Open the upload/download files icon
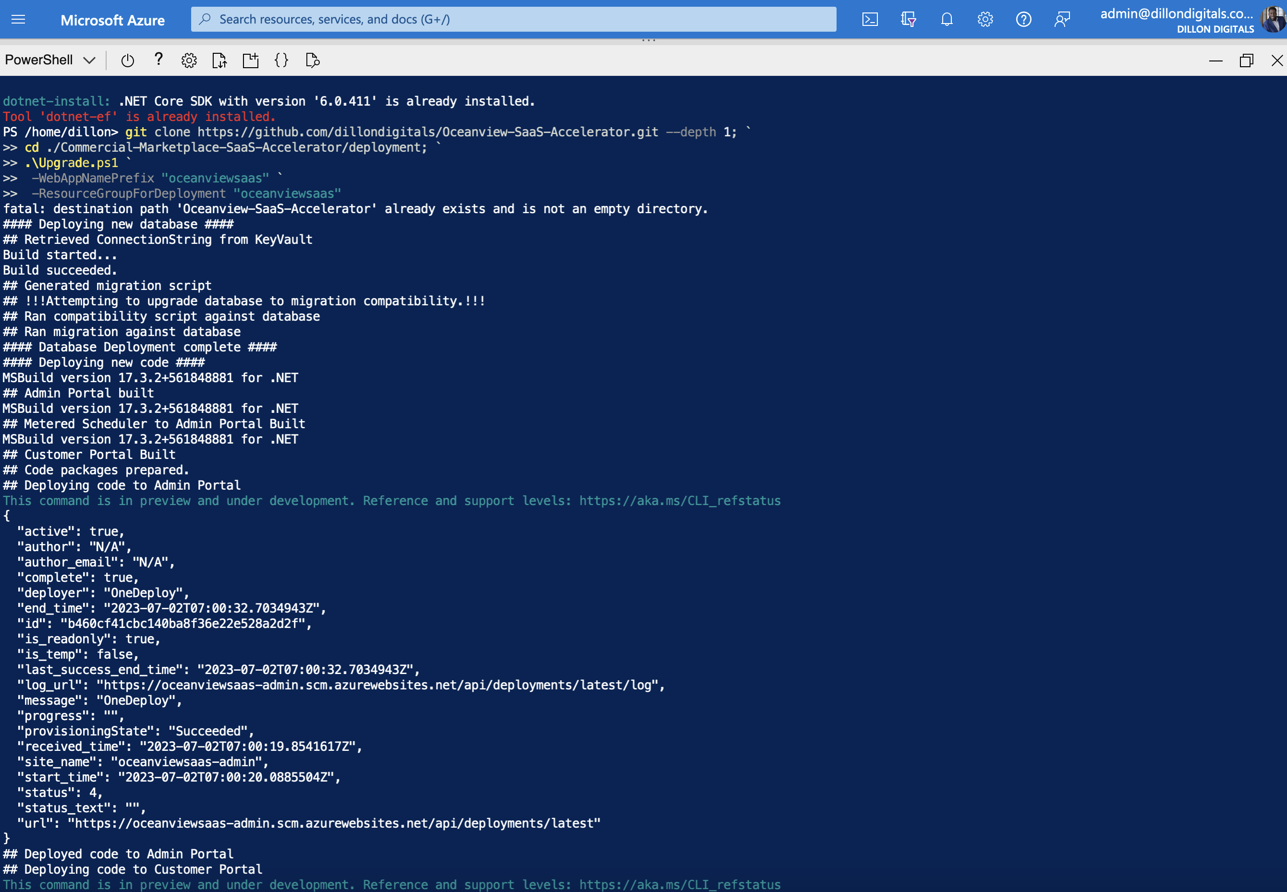The height and width of the screenshot is (892, 1287). tap(219, 60)
